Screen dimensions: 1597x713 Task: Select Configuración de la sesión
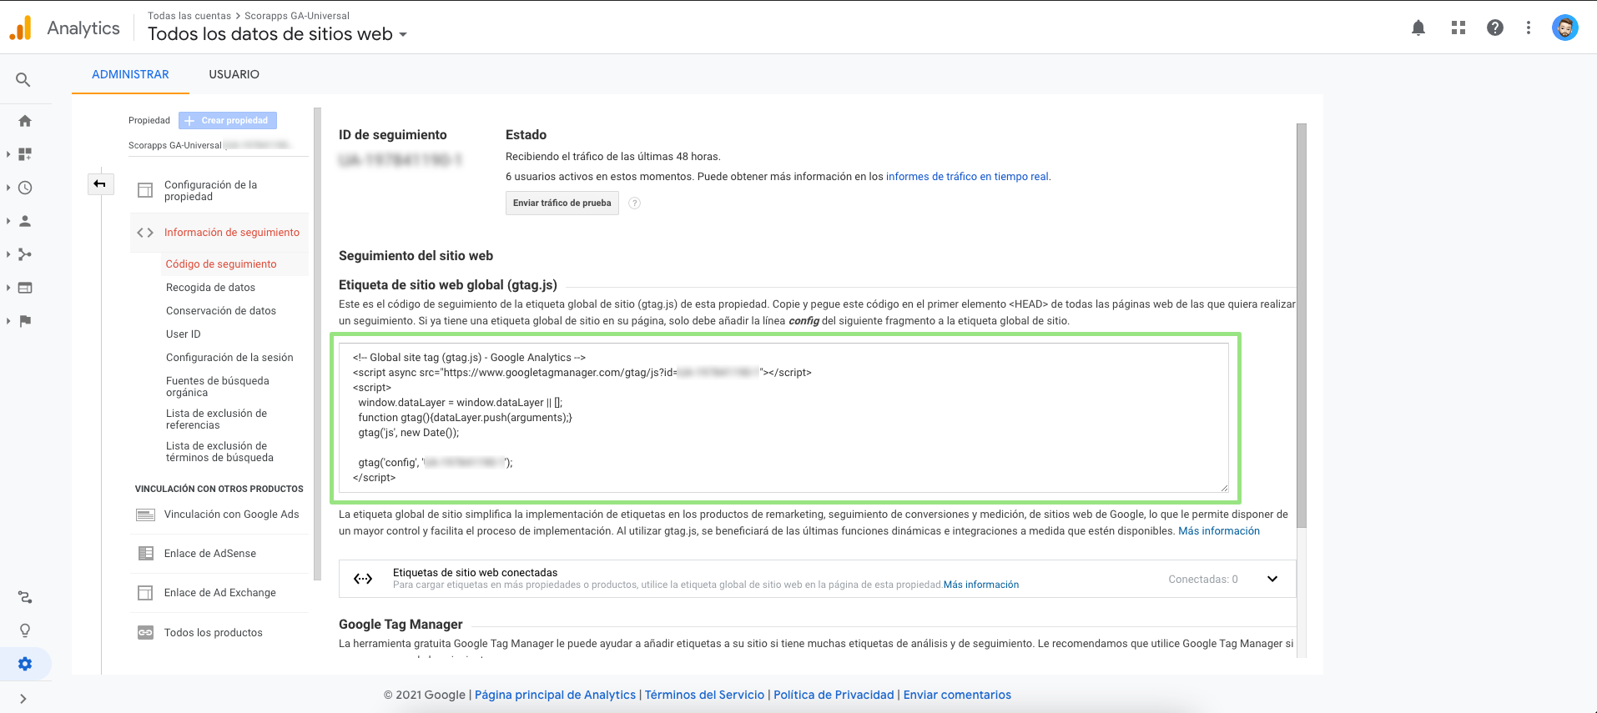point(229,358)
